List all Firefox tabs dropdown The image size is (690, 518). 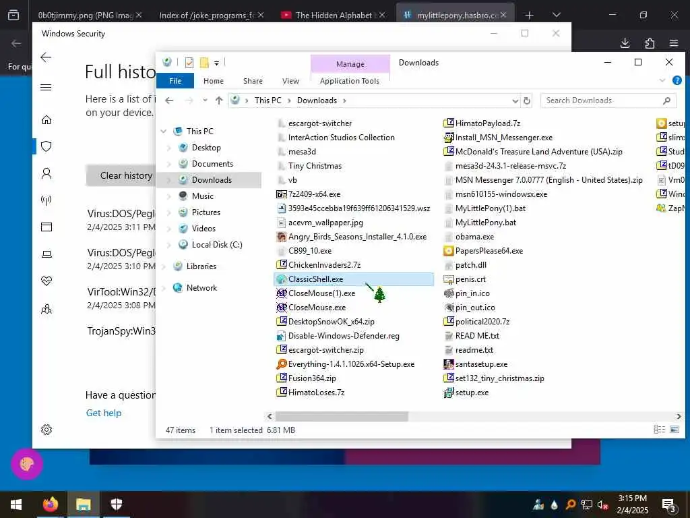pyautogui.click(x=556, y=15)
